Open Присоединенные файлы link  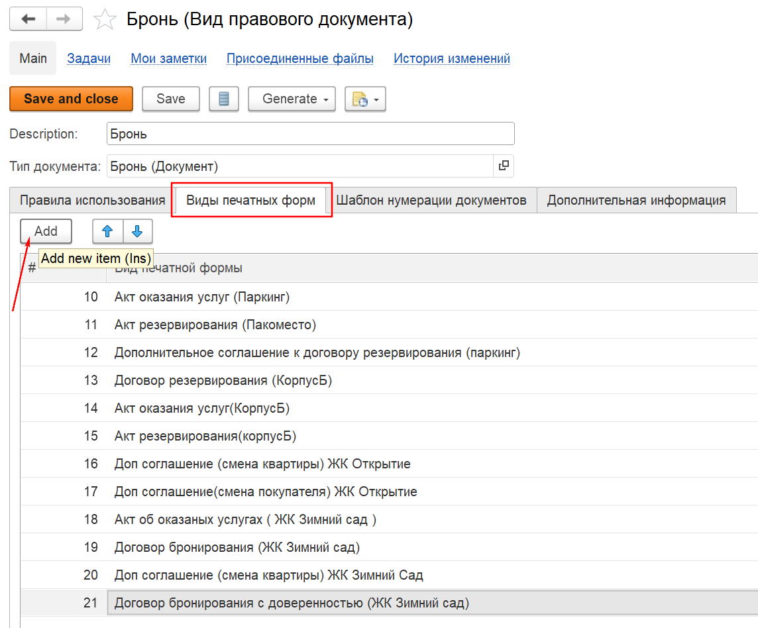299,58
